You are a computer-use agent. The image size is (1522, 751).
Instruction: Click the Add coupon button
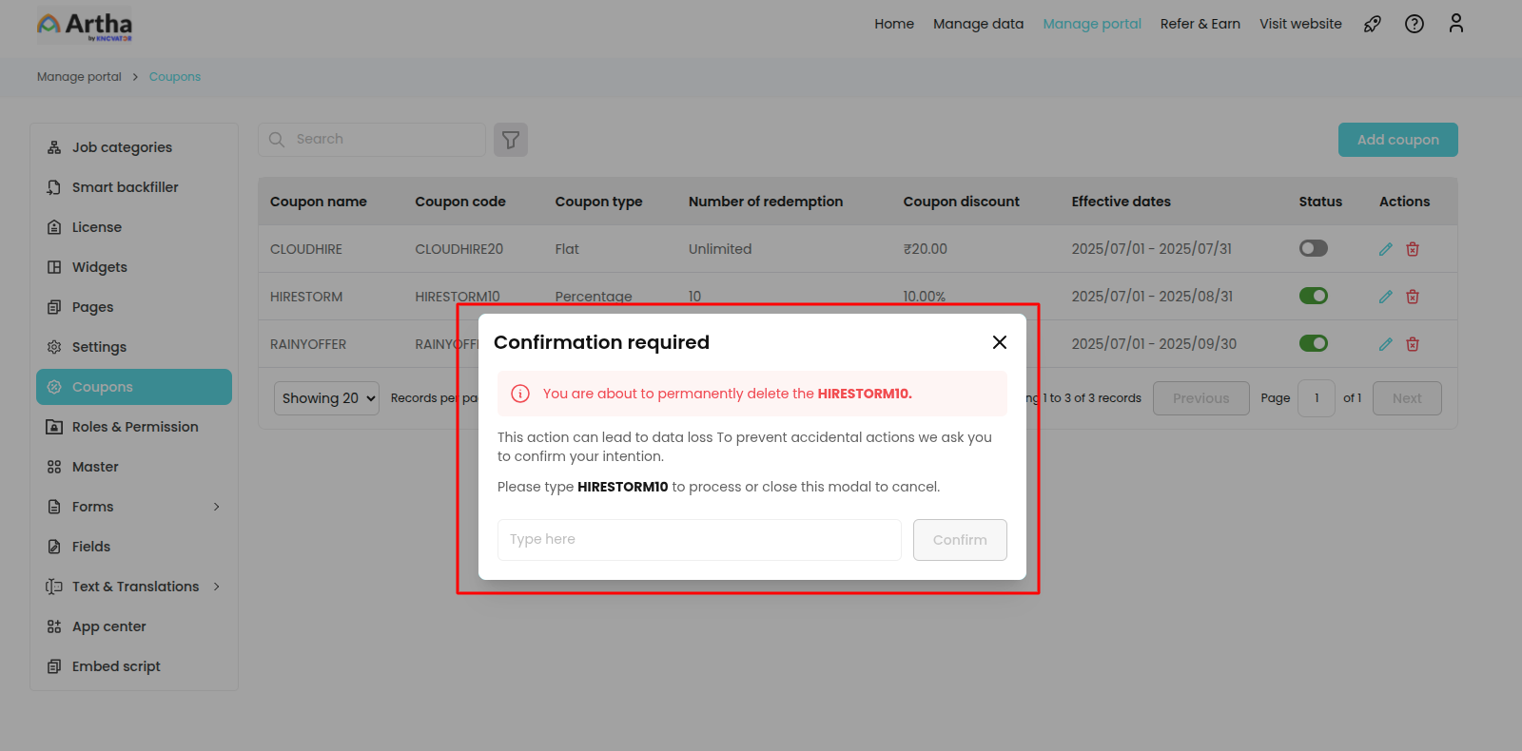tap(1397, 140)
